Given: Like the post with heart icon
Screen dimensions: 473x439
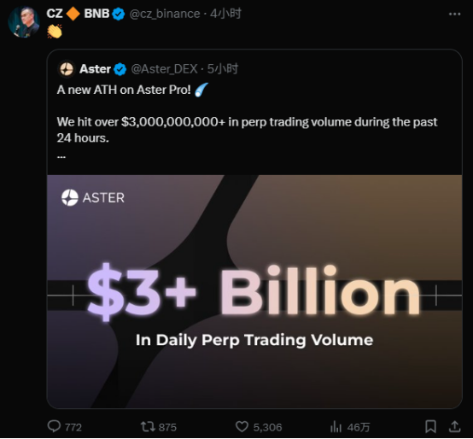Looking at the screenshot, I should 242,427.
